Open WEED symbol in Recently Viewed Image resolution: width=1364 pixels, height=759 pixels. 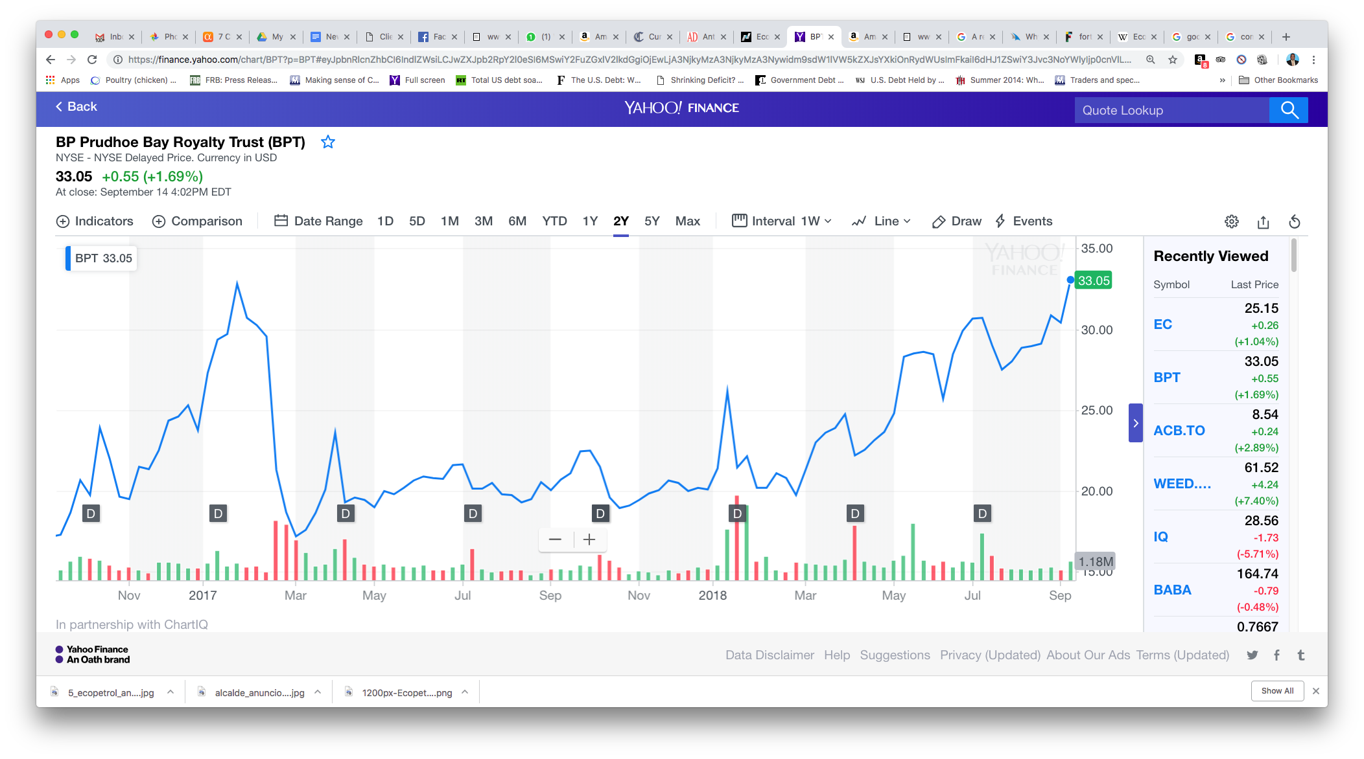pyautogui.click(x=1182, y=484)
